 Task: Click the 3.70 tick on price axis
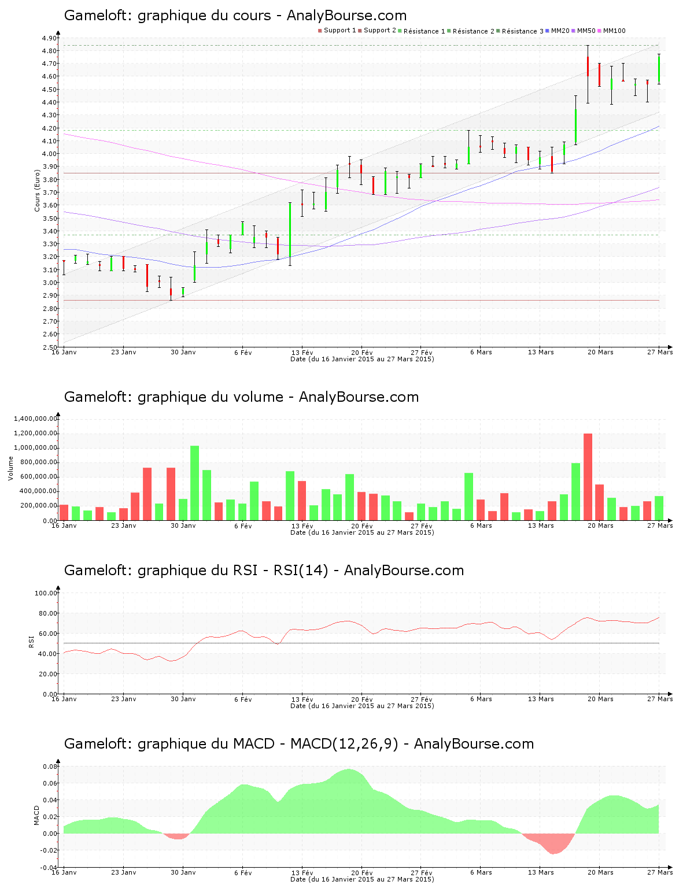point(49,192)
